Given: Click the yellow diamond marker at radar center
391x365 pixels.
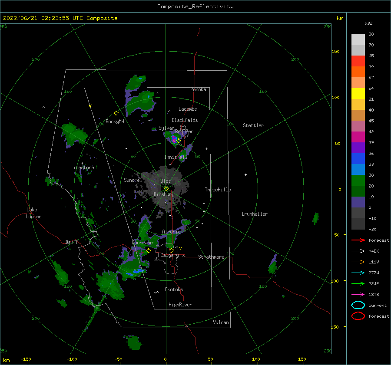Looking at the screenshot, I should coord(166,189).
